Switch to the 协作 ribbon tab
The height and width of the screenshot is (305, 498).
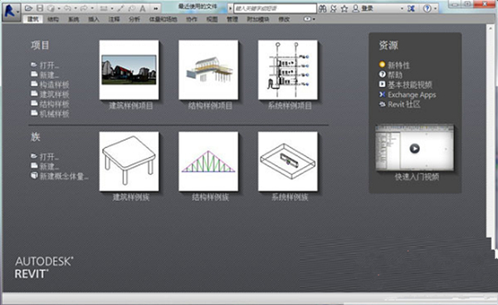click(192, 19)
